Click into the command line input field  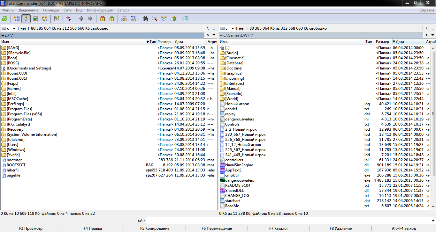click(x=288, y=221)
